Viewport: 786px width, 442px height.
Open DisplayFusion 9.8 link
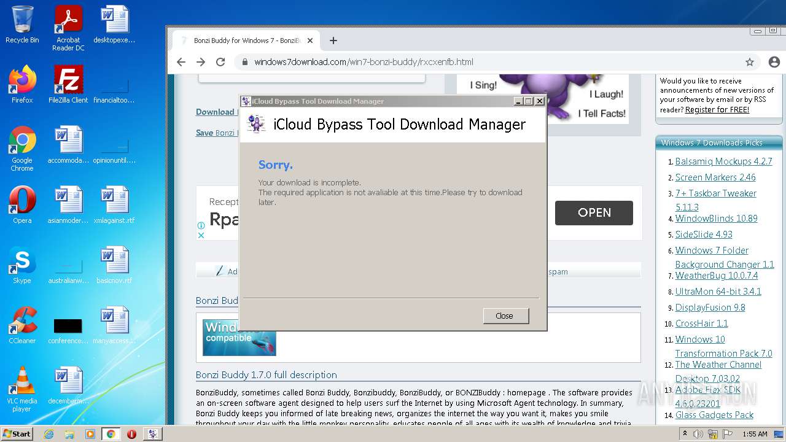(710, 308)
